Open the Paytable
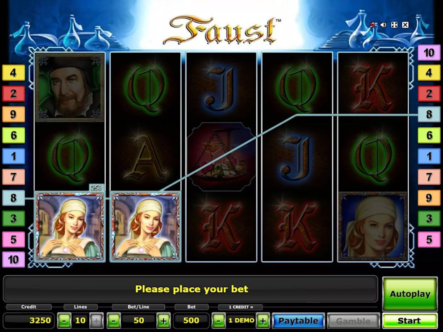 298,321
